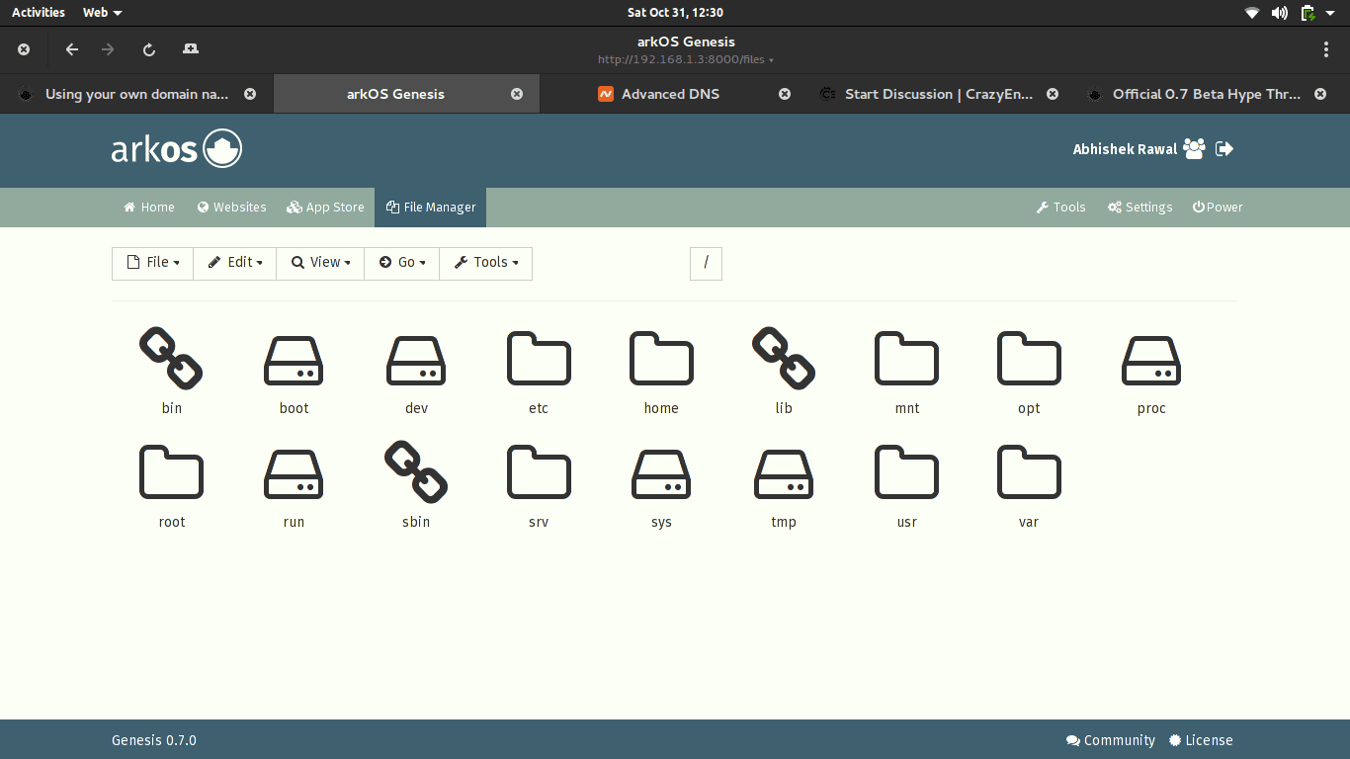Go back with browser back arrow
The width and height of the screenshot is (1350, 759).
(x=71, y=49)
